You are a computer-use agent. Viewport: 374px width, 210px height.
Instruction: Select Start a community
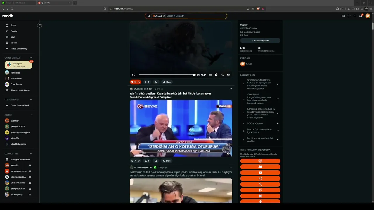coord(18,48)
